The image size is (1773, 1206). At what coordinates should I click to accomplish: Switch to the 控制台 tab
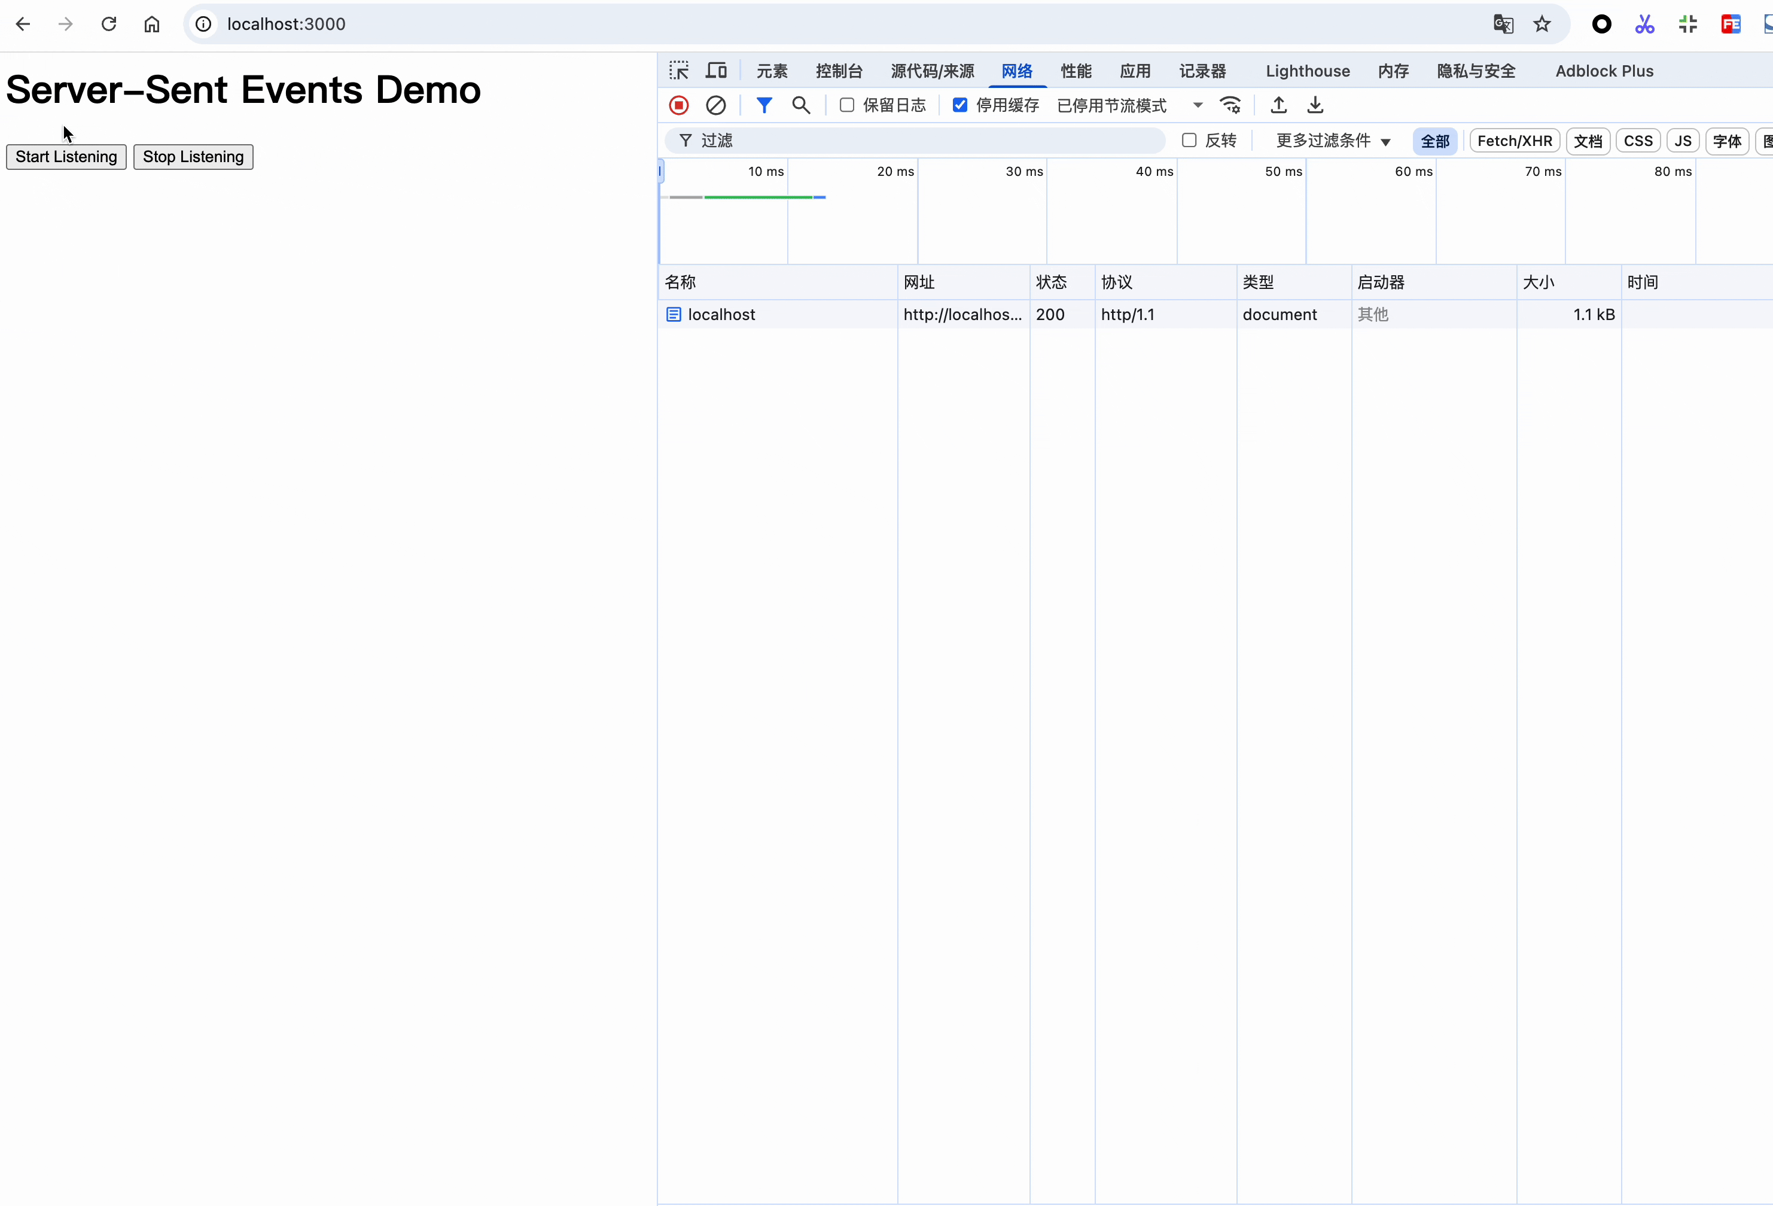coord(839,71)
